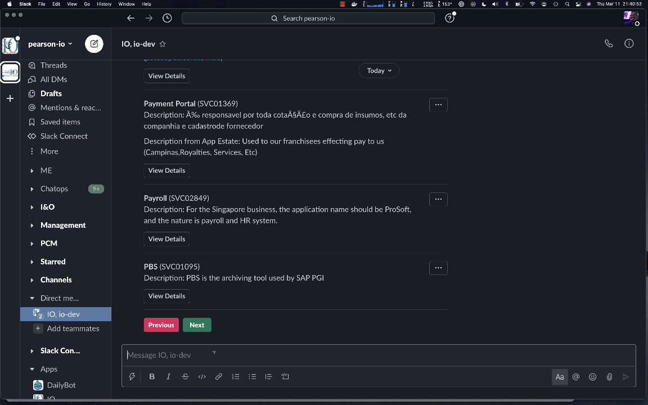The height and width of the screenshot is (405, 648).
Task: Expand the I&O section
Action: (32, 207)
